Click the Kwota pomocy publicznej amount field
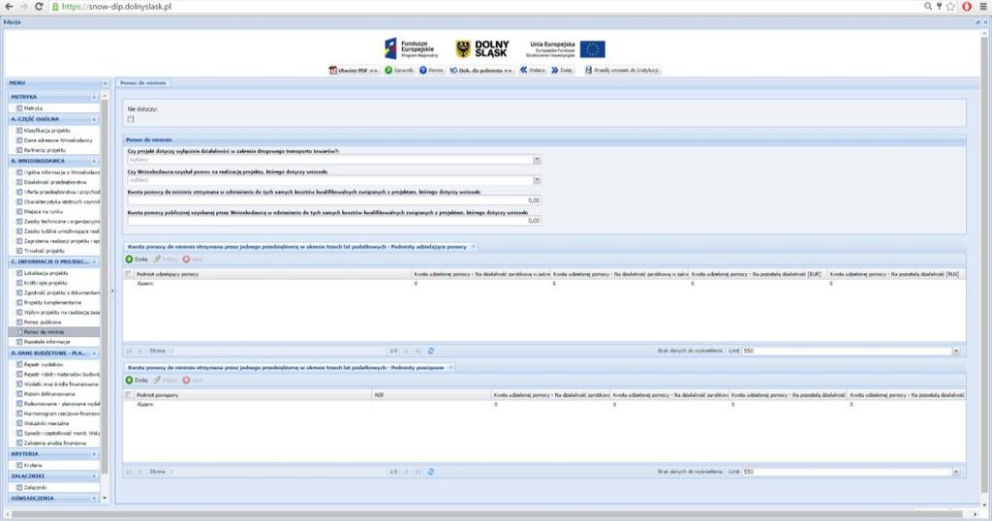Viewport: 992px width, 521px height. (334, 221)
